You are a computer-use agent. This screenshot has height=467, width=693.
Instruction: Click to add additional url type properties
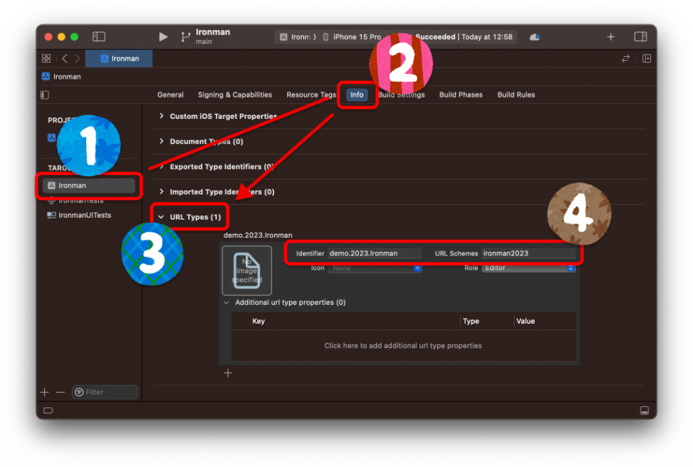pyautogui.click(x=403, y=345)
